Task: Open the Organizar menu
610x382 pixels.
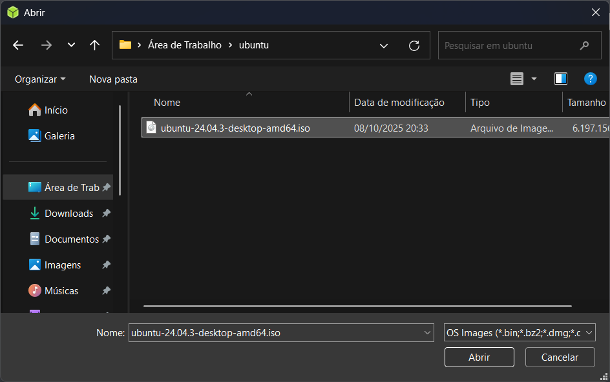Action: coord(40,79)
